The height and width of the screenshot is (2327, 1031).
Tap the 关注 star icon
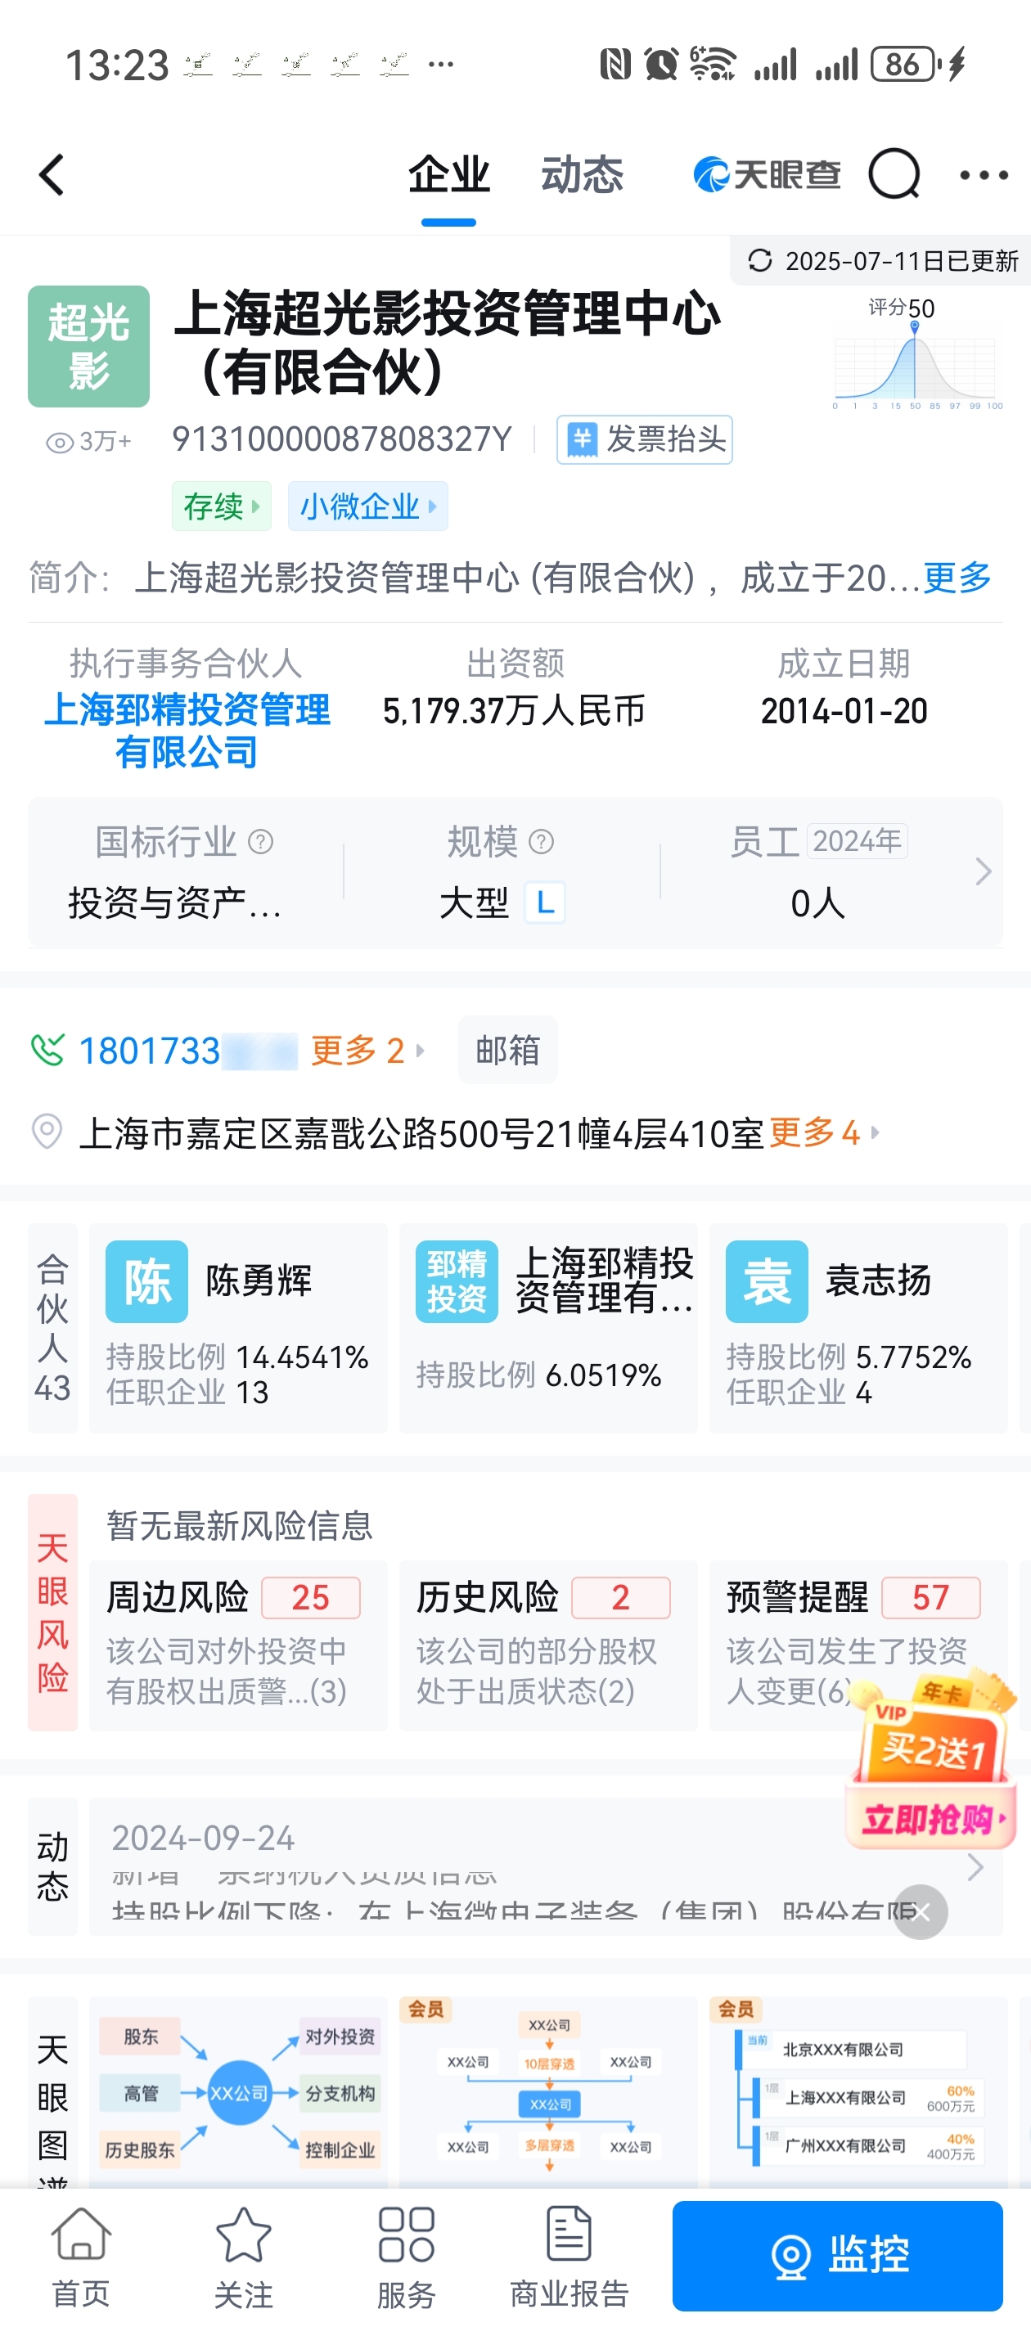pos(244,2233)
